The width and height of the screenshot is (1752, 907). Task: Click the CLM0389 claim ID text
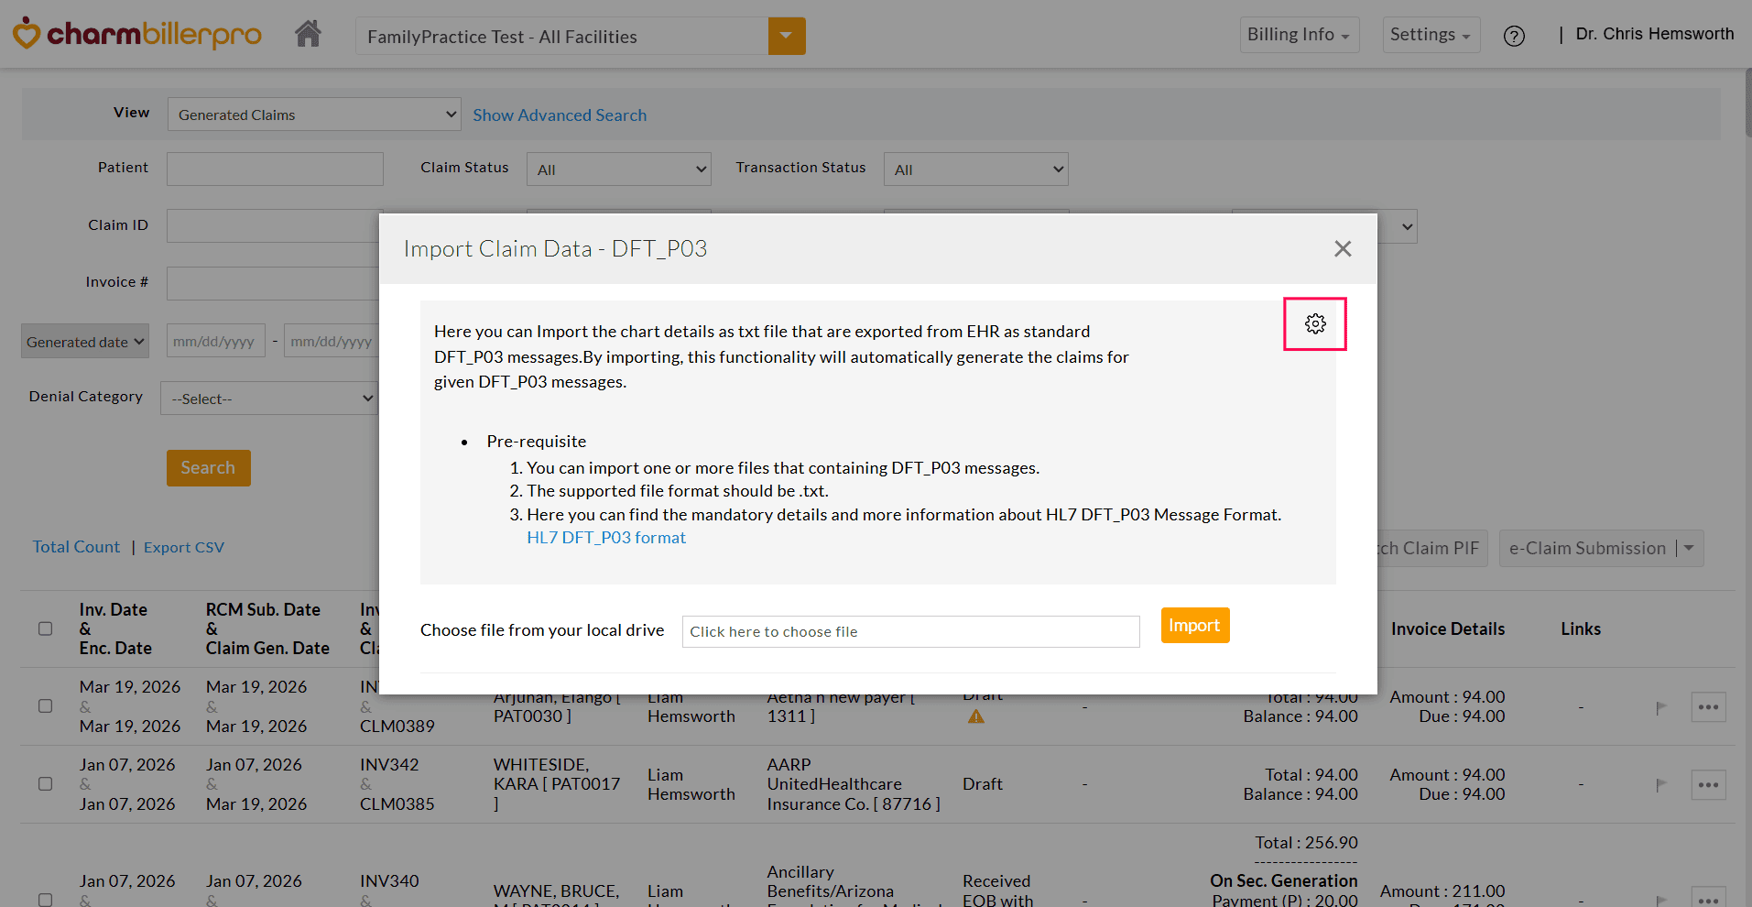tap(397, 726)
